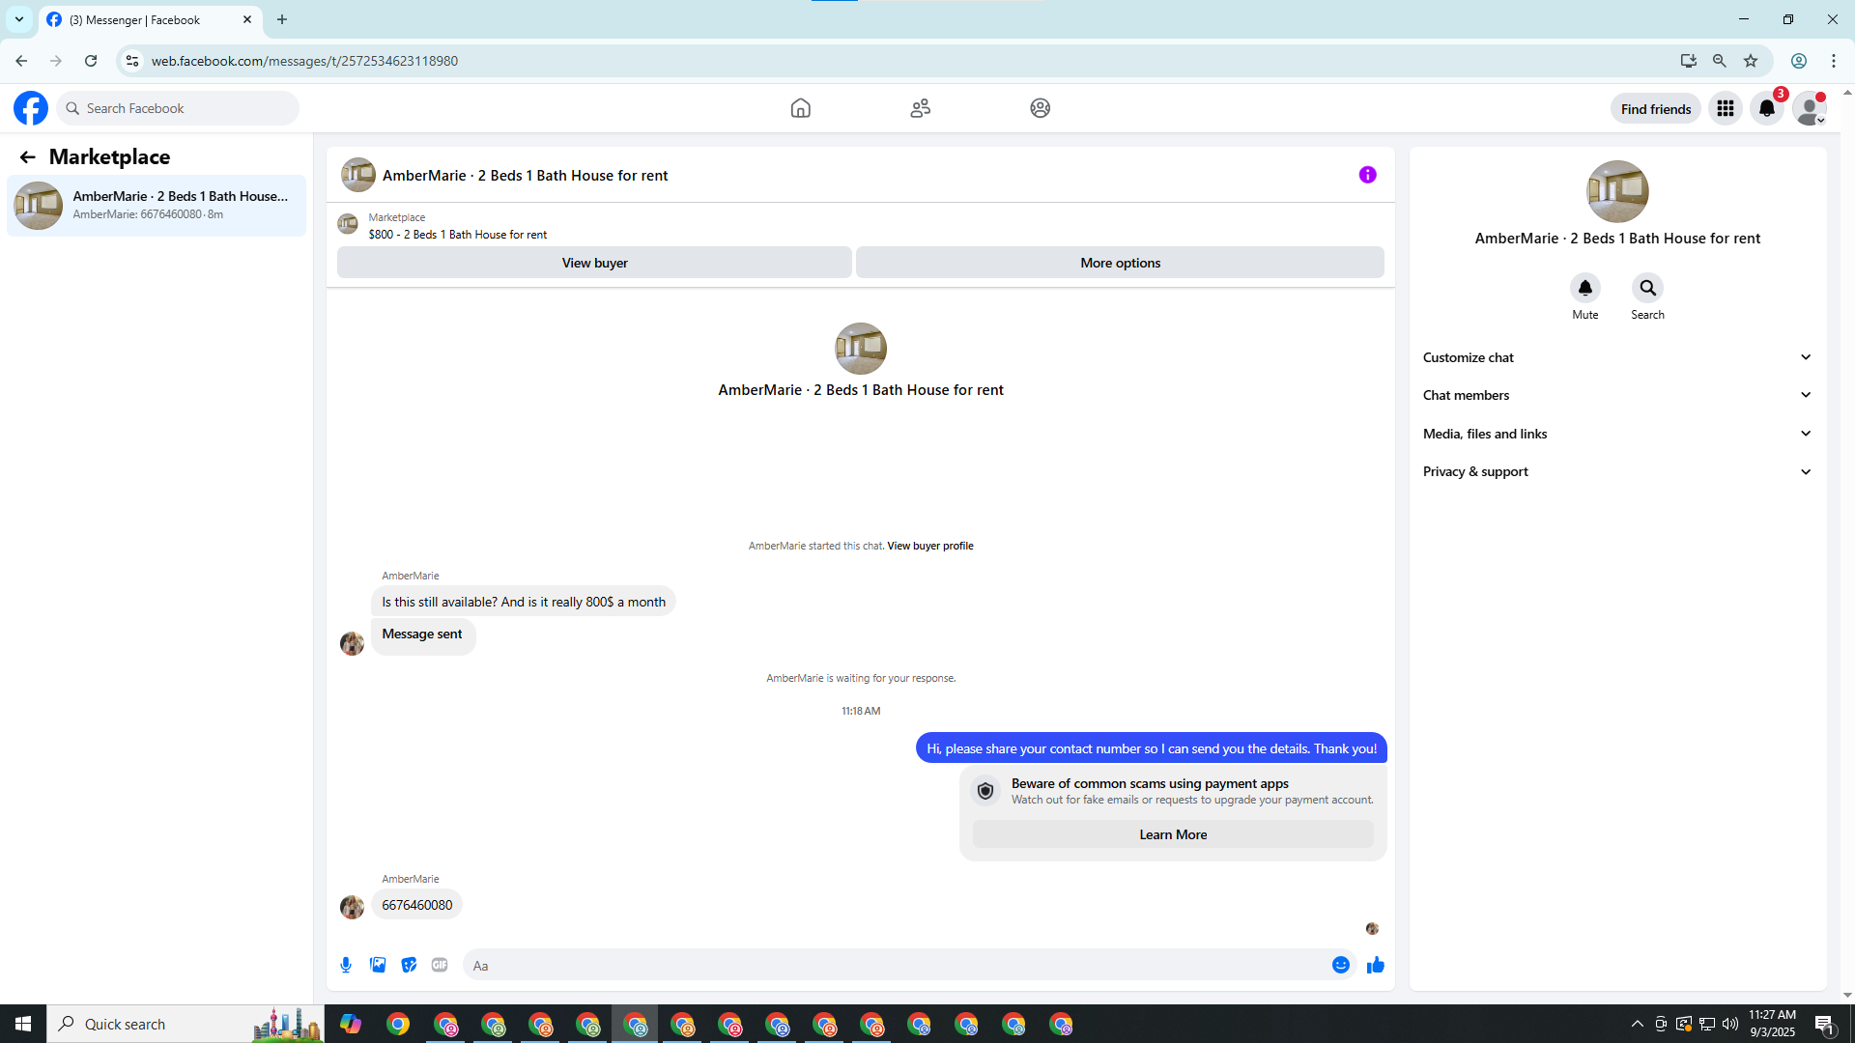Image resolution: width=1855 pixels, height=1043 pixels.
Task: Expand the Customize chat section
Action: point(1617,357)
